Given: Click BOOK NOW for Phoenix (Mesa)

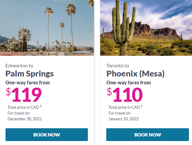Looking at the screenshot, I should click(x=148, y=135).
